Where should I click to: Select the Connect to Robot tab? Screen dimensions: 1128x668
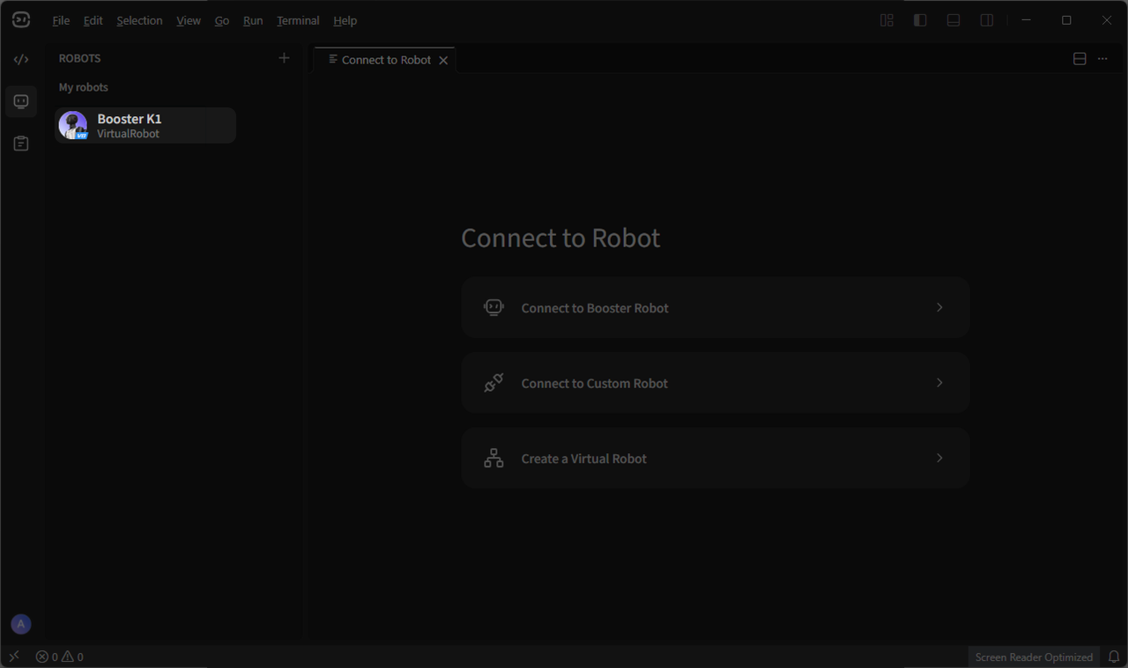click(385, 60)
